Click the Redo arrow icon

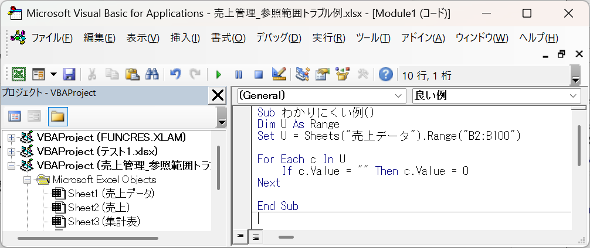coord(195,74)
